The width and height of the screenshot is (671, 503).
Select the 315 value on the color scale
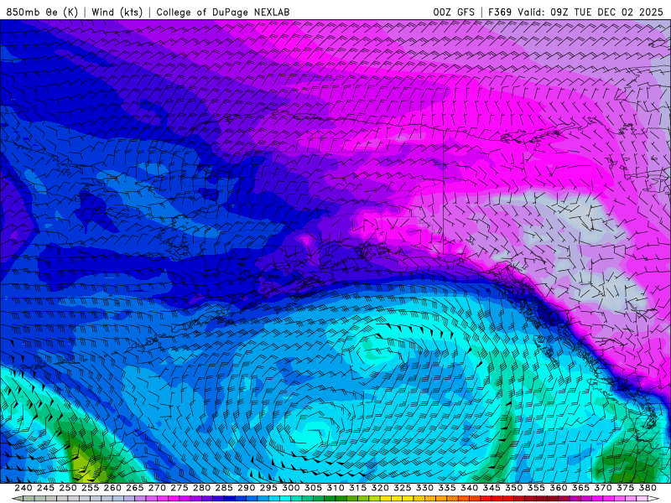pos(357,488)
